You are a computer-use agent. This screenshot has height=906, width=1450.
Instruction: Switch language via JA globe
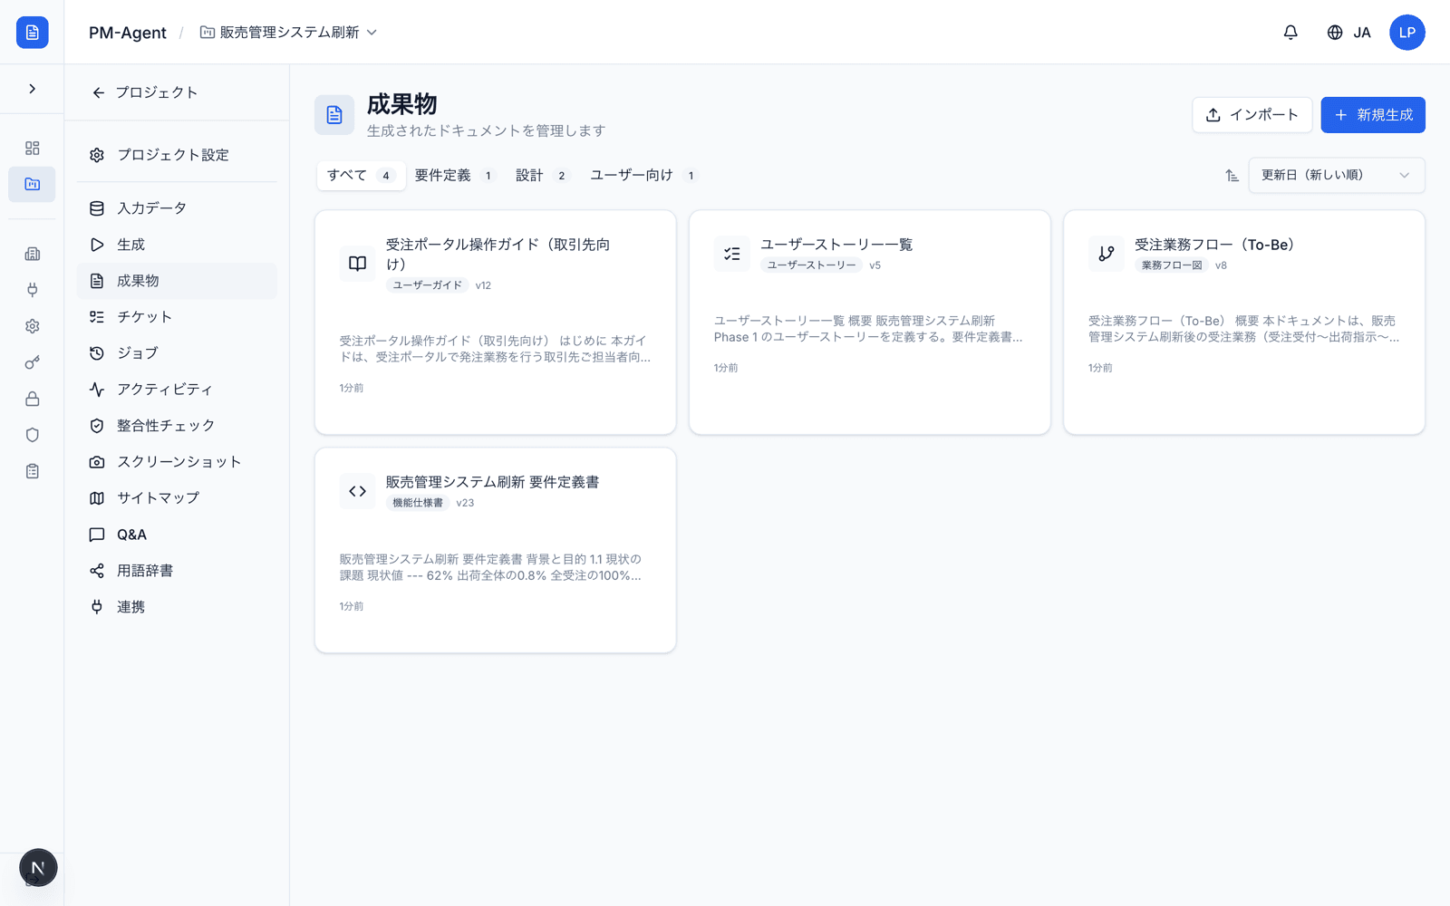coord(1348,33)
